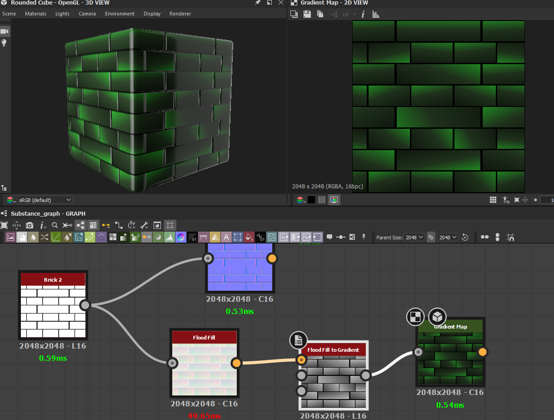Select the Flood Fill node
Image resolution: width=554 pixels, height=420 pixels.
click(204, 363)
